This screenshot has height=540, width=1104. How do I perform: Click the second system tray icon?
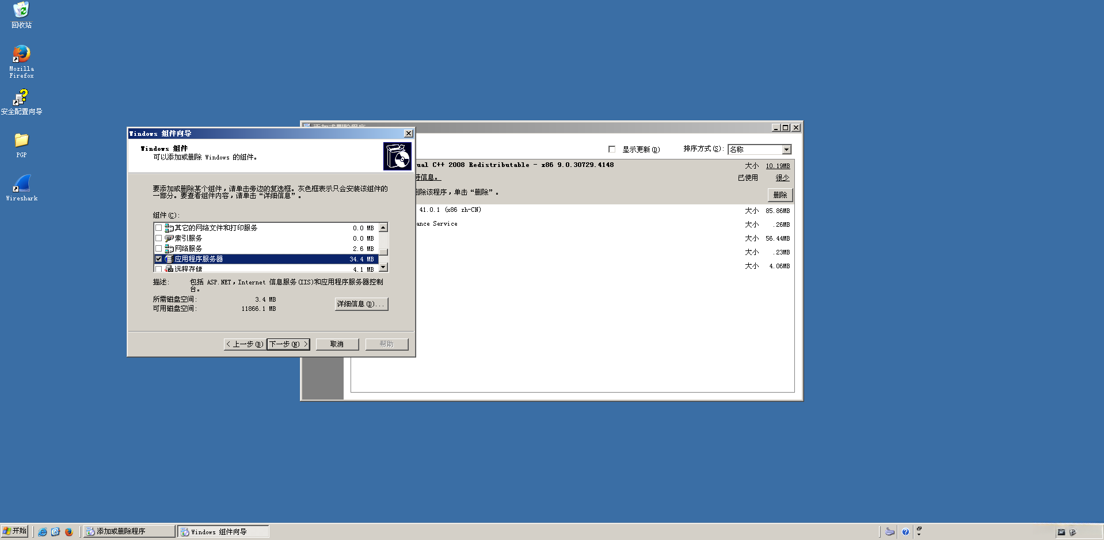click(1072, 532)
